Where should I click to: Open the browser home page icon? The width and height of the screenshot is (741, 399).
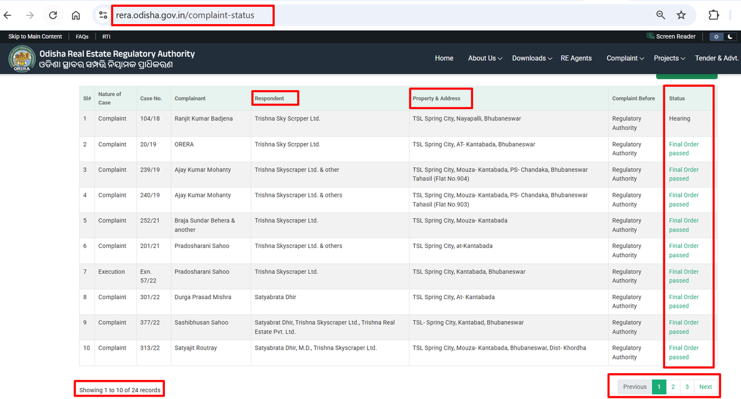[76, 15]
